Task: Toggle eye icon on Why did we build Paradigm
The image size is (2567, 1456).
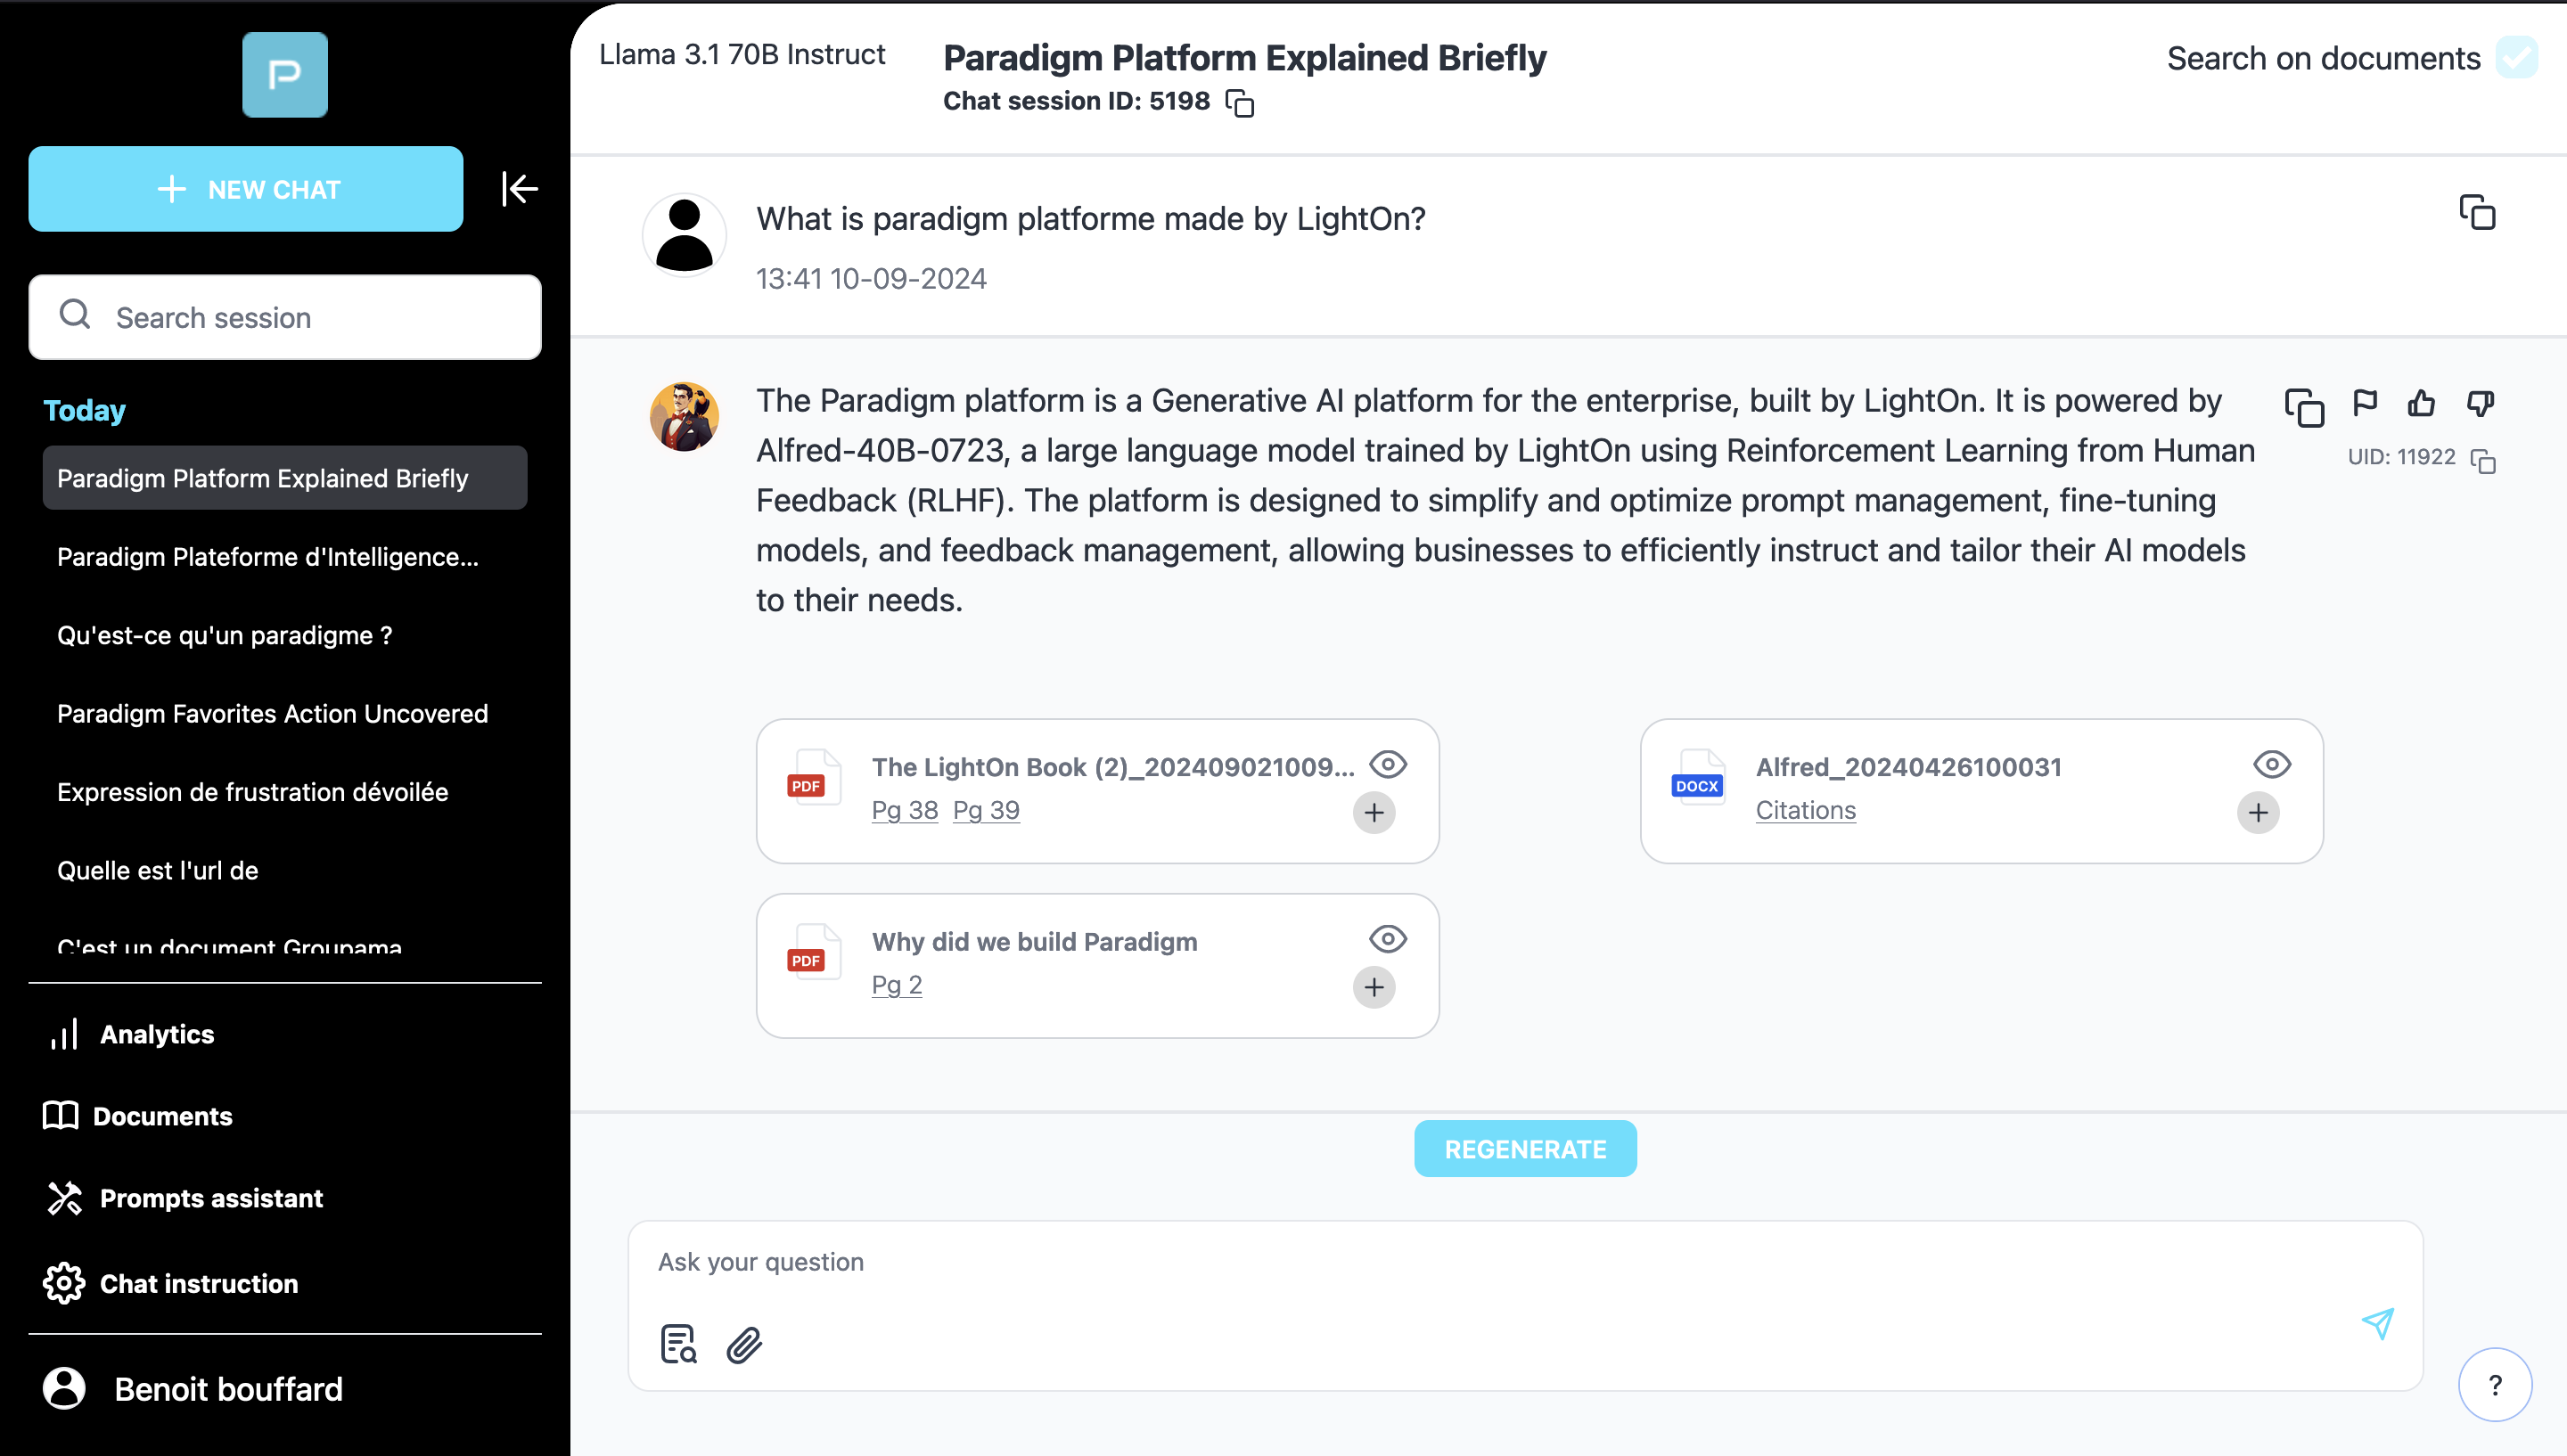Action: 1386,939
